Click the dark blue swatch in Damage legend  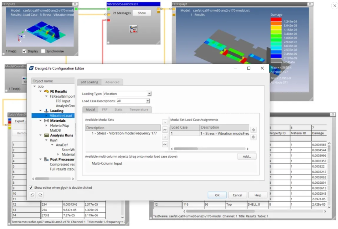tap(276, 56)
